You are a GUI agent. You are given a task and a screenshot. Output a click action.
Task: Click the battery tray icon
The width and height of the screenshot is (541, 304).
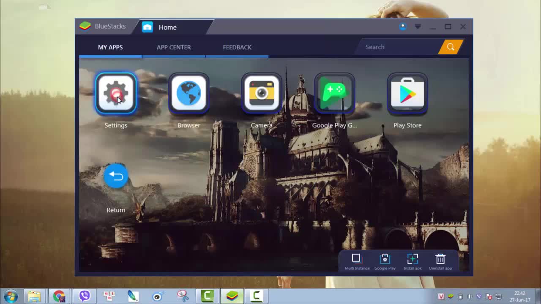tap(460, 296)
